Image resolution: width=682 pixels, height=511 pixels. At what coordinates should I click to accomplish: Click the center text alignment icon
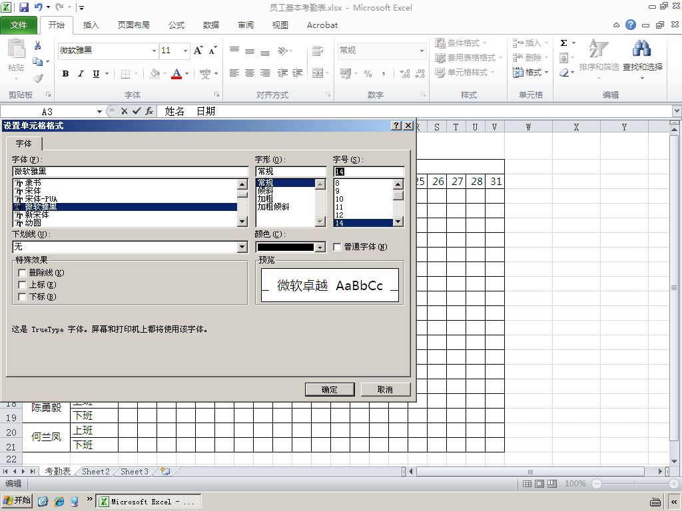click(x=250, y=73)
